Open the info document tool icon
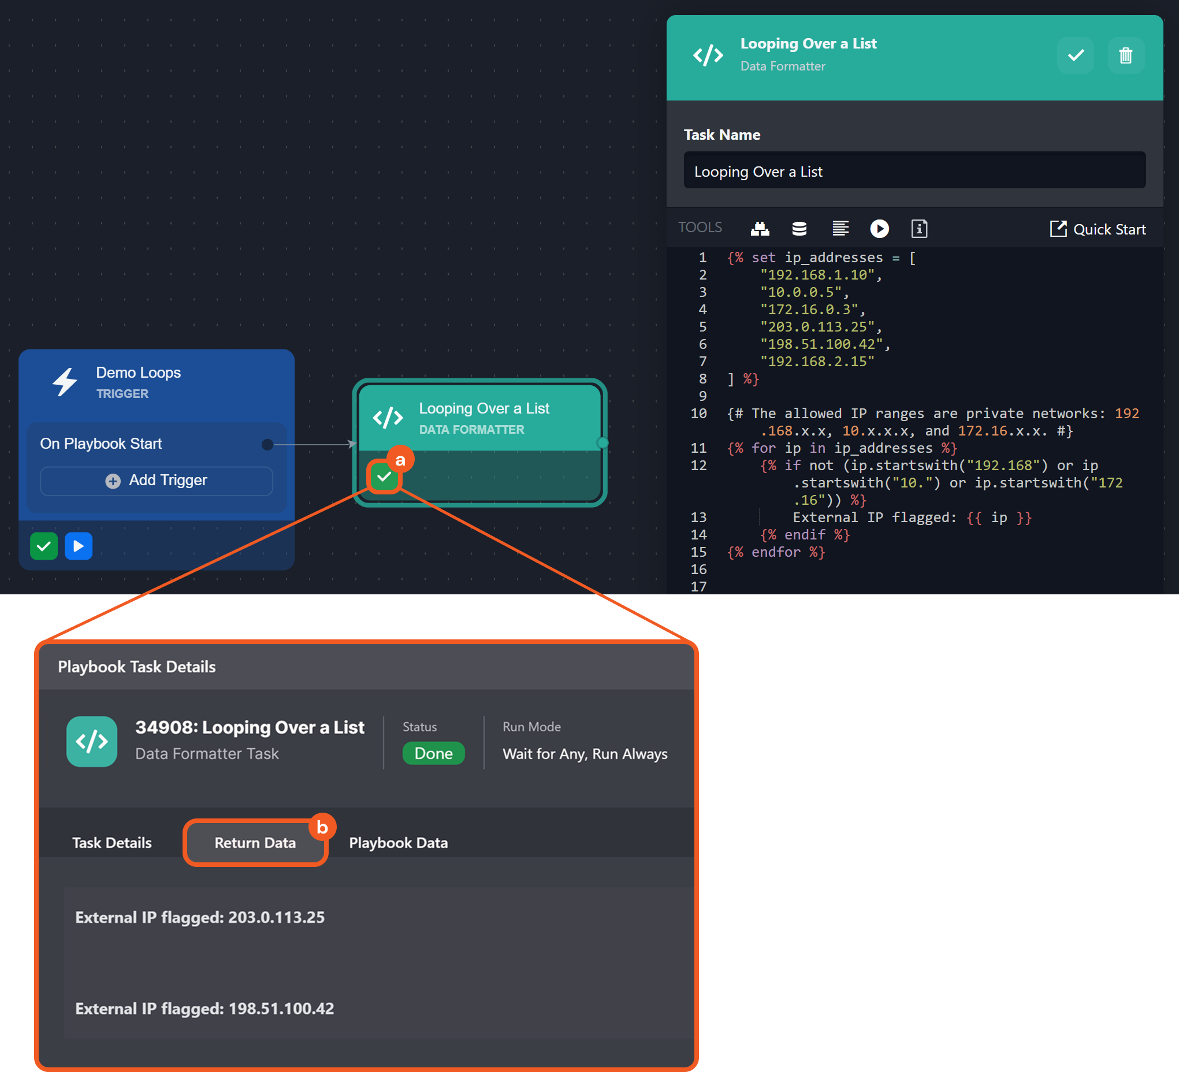The width and height of the screenshot is (1179, 1072). (918, 229)
